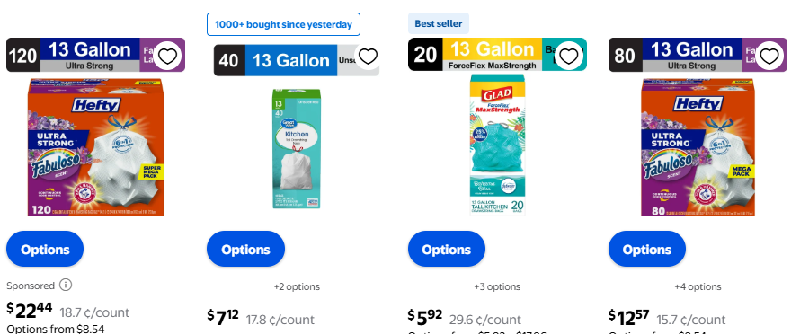The image size is (800, 334).
Task: View Hefty Super Mega Pack product image
Action: pyautogui.click(x=96, y=147)
